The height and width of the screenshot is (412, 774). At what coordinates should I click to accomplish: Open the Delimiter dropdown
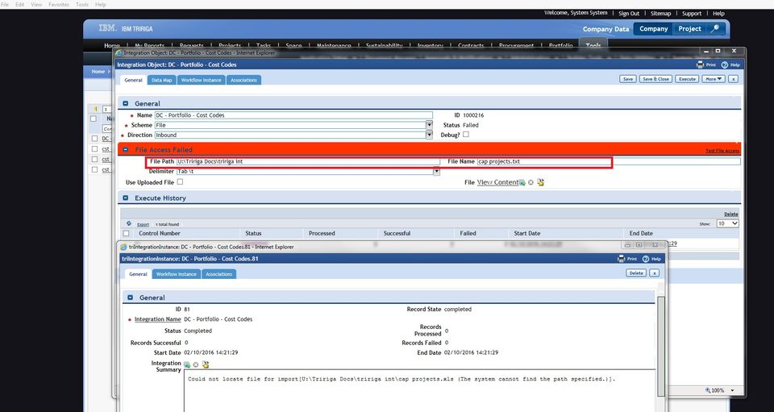tap(436, 171)
